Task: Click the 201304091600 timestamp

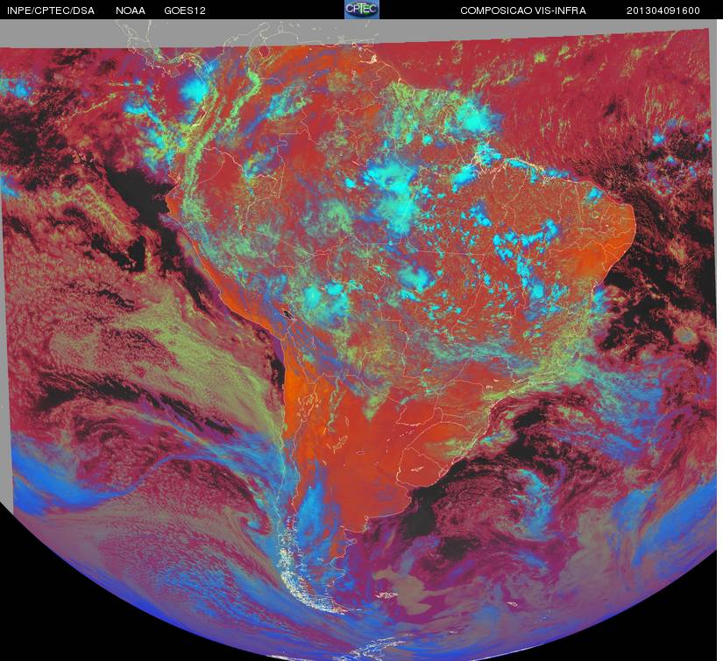Action: coord(663,11)
